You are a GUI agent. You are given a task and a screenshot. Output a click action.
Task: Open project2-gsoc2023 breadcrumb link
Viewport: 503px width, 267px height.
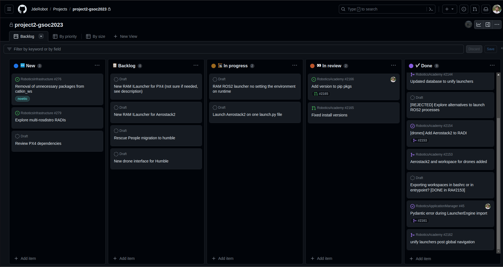(x=89, y=9)
